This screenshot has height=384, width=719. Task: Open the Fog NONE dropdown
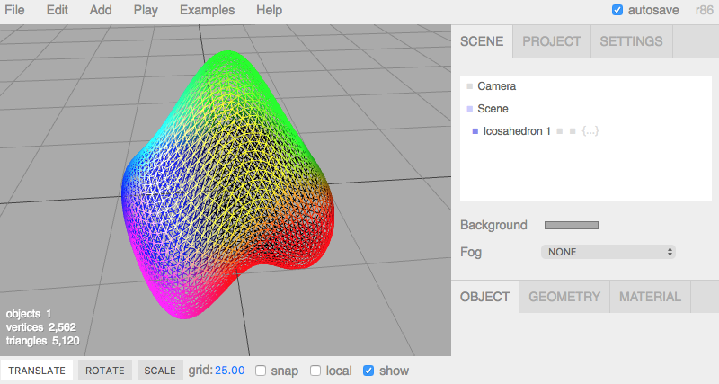point(608,252)
